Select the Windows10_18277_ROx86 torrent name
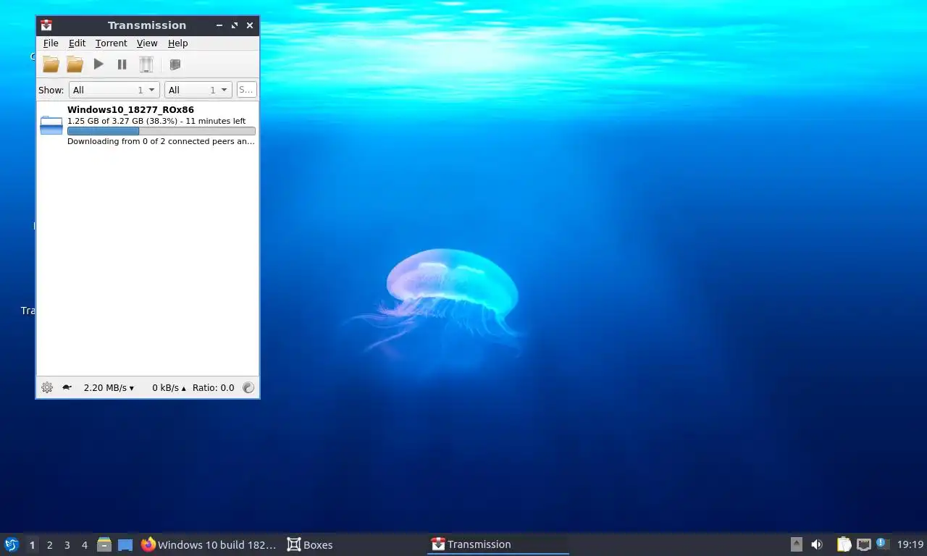 (x=130, y=110)
